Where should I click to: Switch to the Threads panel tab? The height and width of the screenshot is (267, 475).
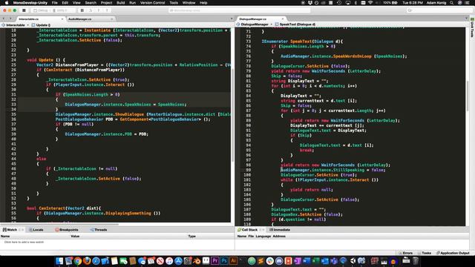99,230
